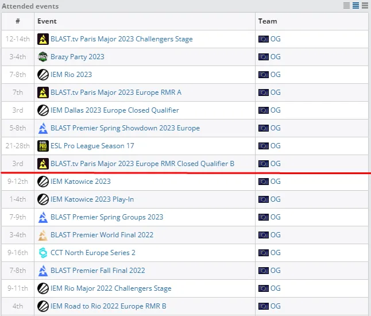Viewport: 371px width, 316px height.
Task: Open BLAST.tv Paris Major 2023 Challengers Stage link
Action: click(122, 39)
